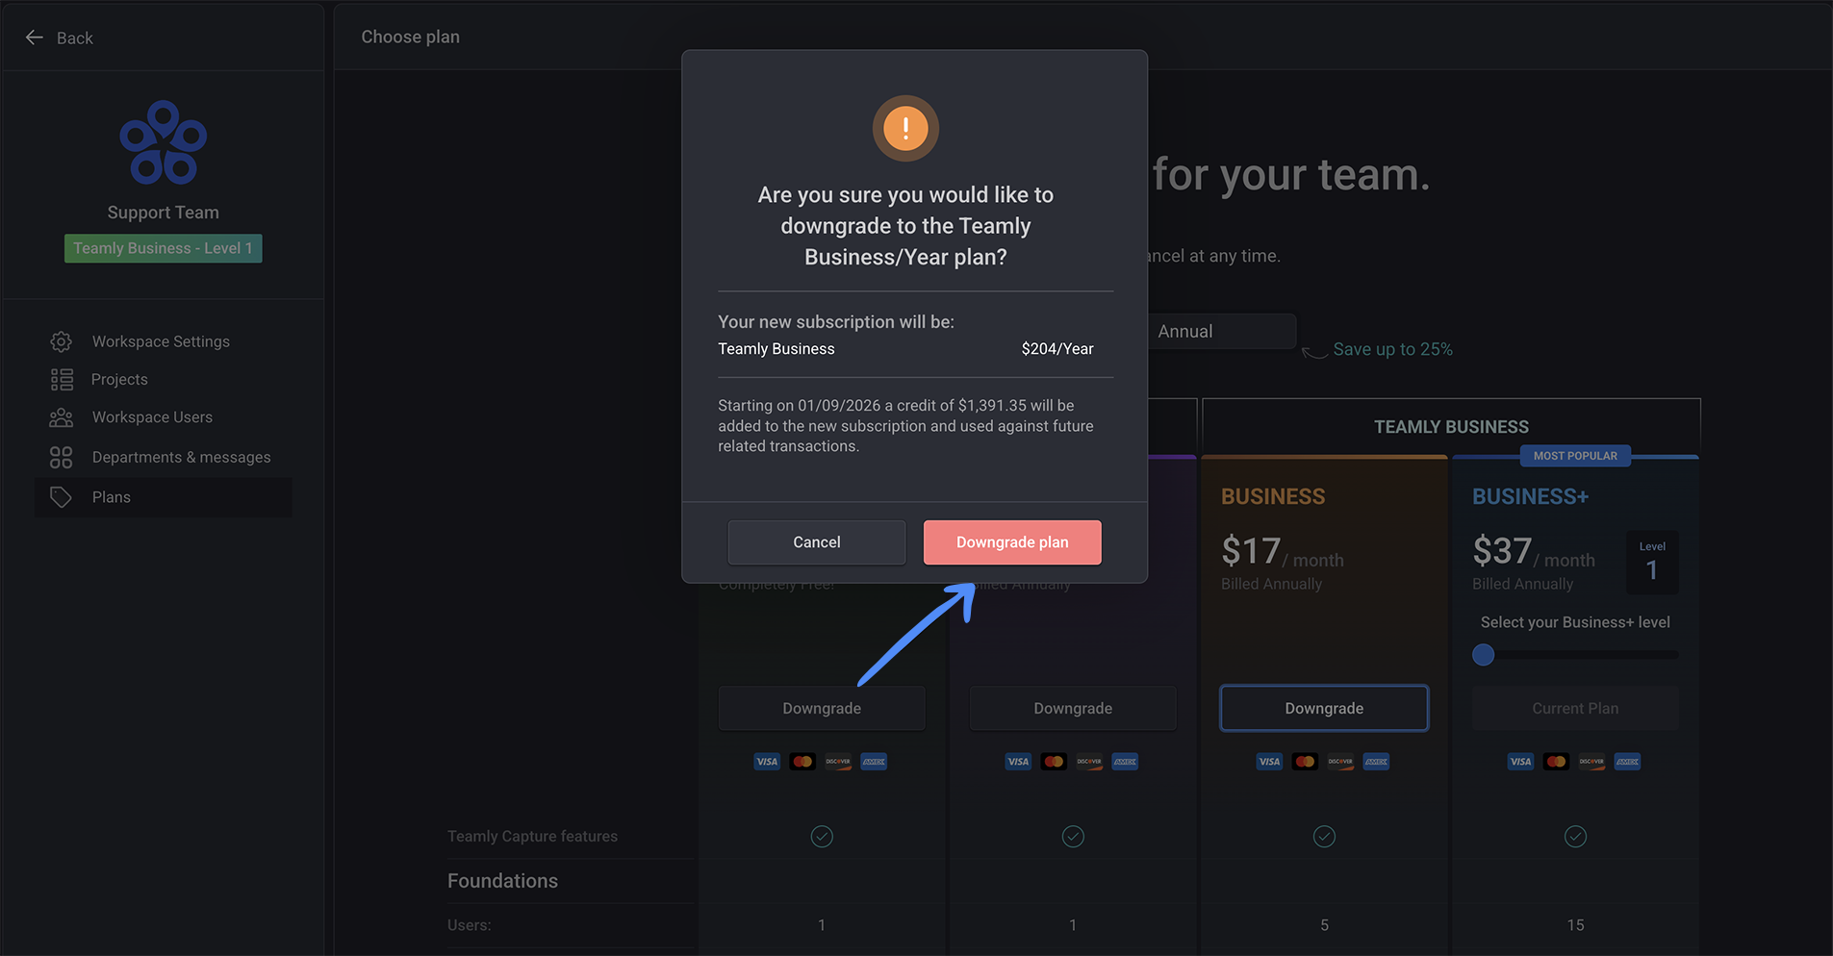Screen dimensions: 1833x956
Task: Click the Workspace Users people icon
Action: (61, 417)
